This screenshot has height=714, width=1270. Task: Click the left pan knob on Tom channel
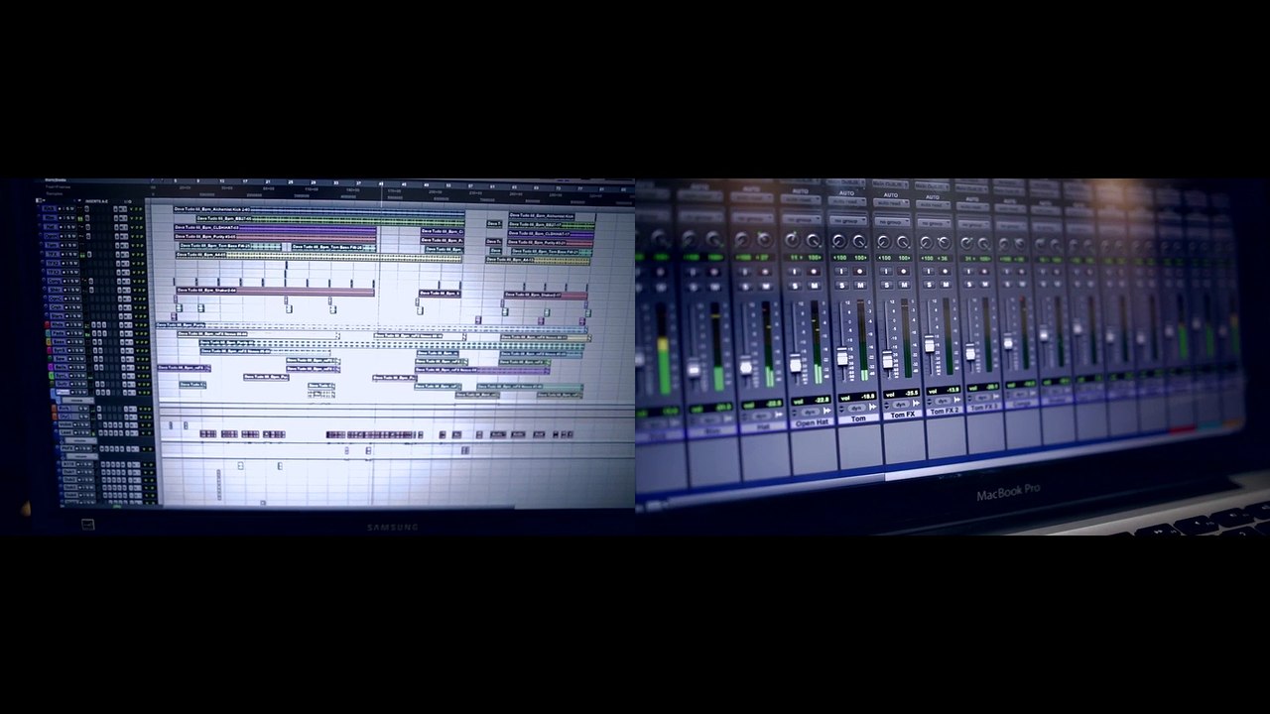point(839,241)
